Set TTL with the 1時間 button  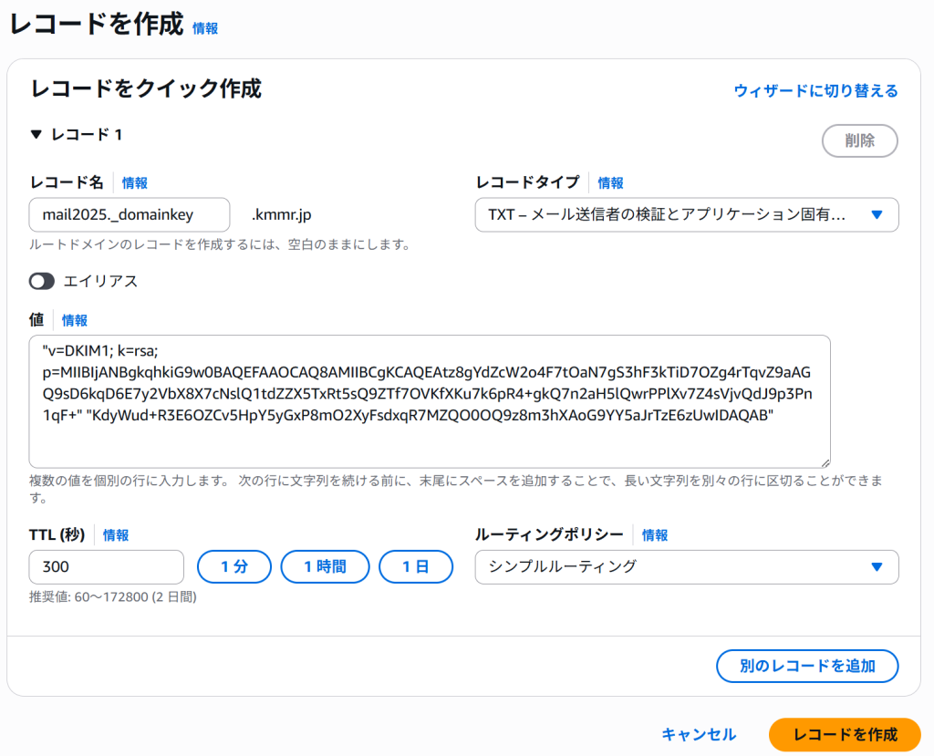[x=325, y=566]
